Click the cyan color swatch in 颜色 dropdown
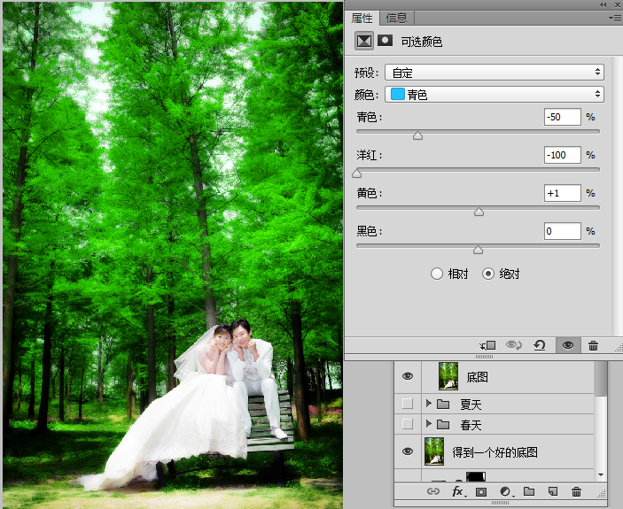623x509 pixels. click(x=398, y=94)
